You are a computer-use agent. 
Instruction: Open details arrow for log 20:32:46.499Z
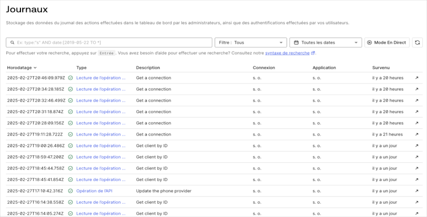pyautogui.click(x=417, y=101)
